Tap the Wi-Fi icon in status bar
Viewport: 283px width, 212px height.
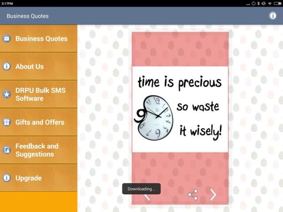coord(269,3)
